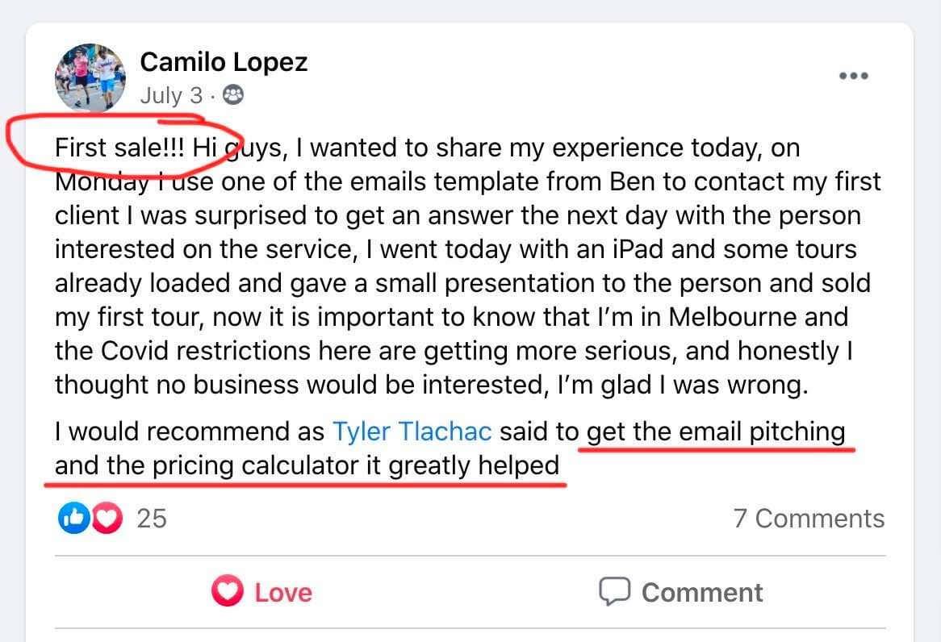Click the speech bubble comment icon

click(614, 592)
